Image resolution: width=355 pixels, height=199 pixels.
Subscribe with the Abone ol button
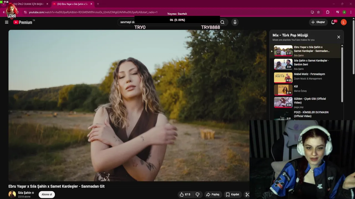47,195
